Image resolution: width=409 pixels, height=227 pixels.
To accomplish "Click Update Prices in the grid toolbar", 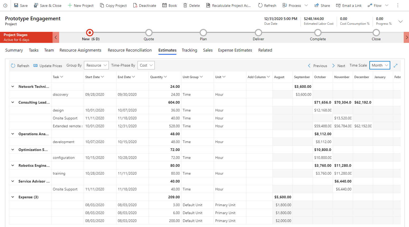I will click(48, 66).
